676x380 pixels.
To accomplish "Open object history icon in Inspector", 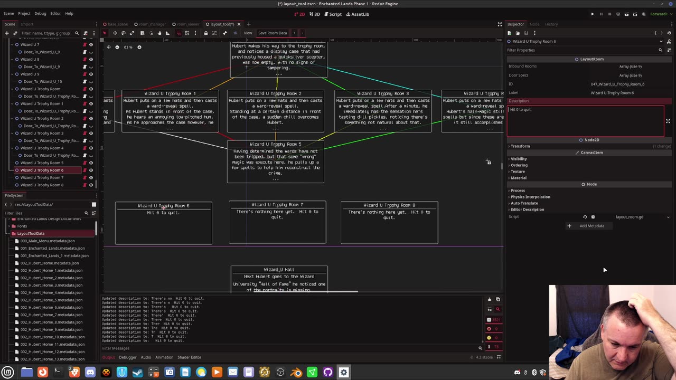I will [669, 33].
